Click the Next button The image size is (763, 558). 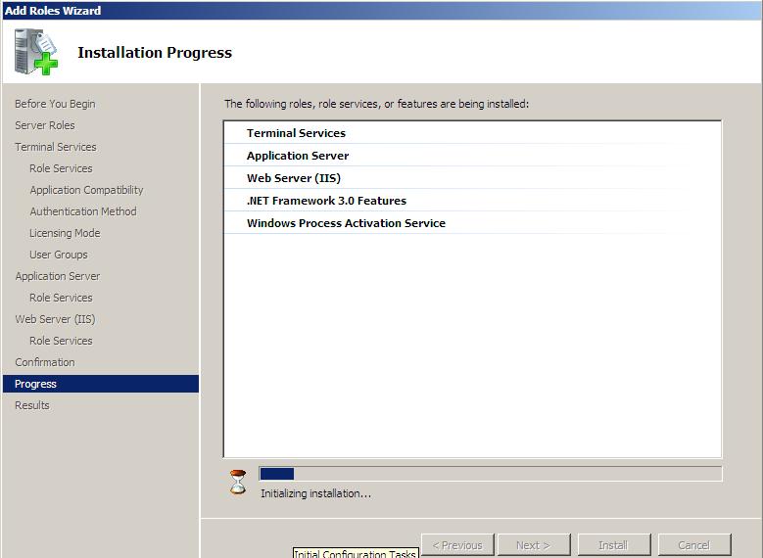tap(534, 545)
